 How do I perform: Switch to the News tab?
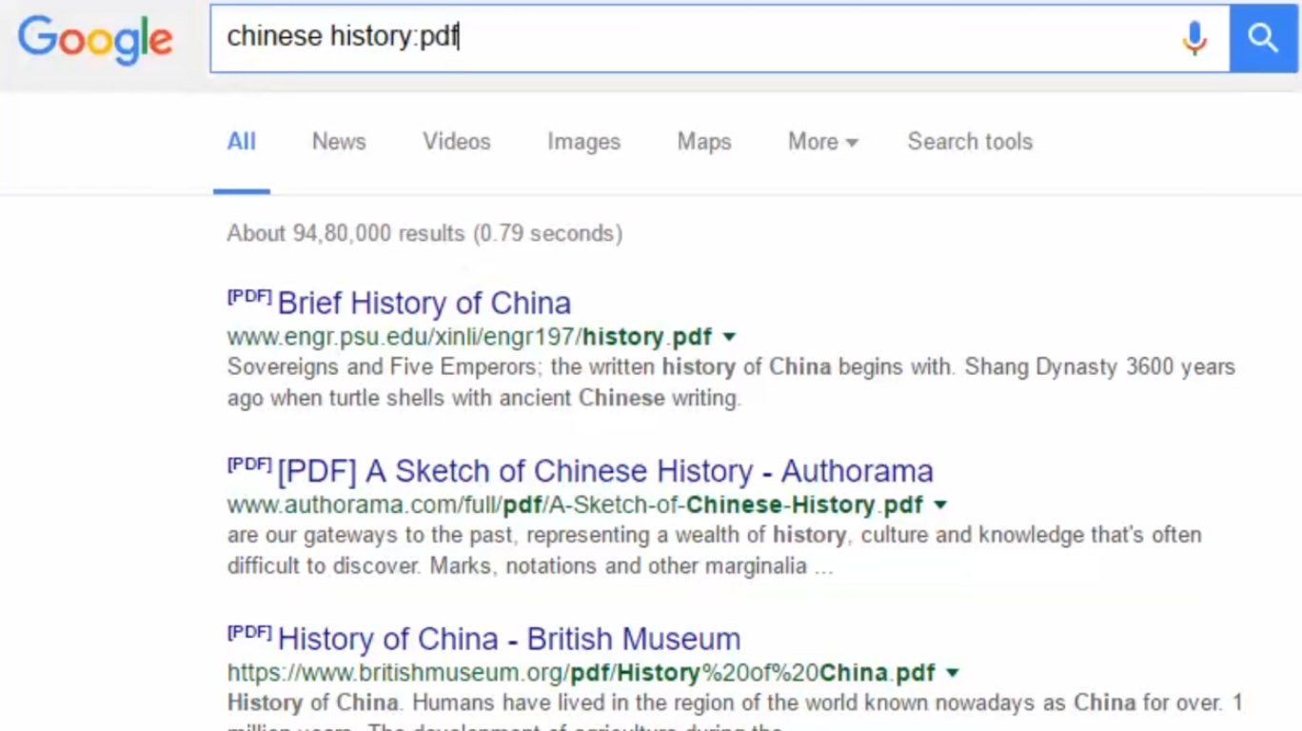point(339,142)
